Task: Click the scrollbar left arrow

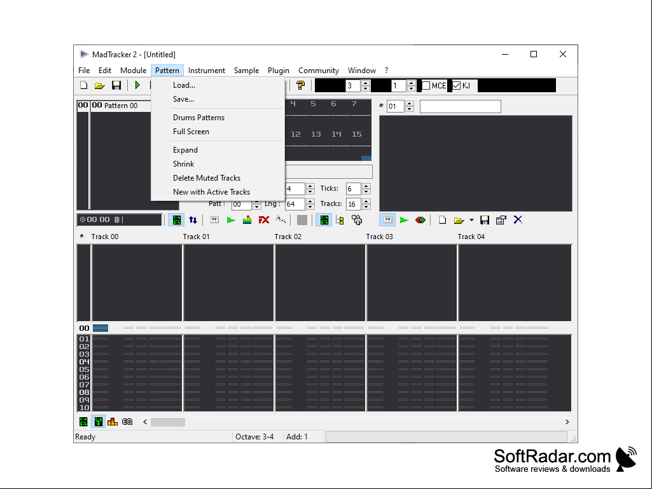Action: tap(145, 422)
